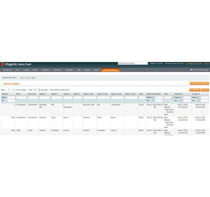Click Geoid cell 12243
The image size is (210, 197).
pos(141,105)
